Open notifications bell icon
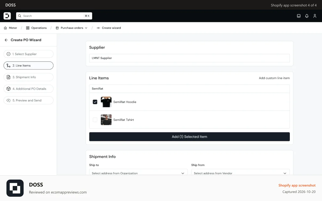 [x=307, y=16]
